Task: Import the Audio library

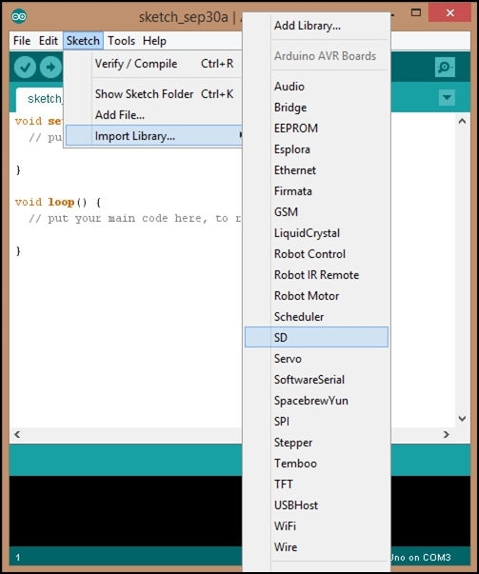Action: point(316,87)
